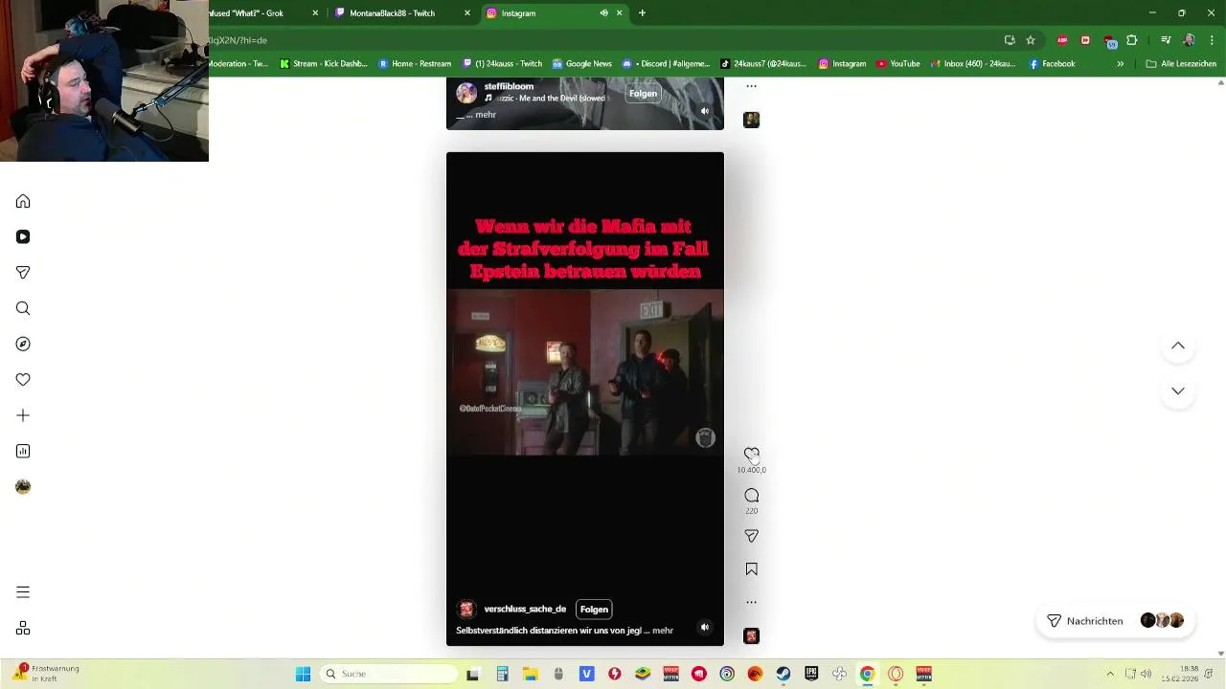Open the Chrome profile avatar
This screenshot has height=689, width=1226.
pyautogui.click(x=1189, y=40)
